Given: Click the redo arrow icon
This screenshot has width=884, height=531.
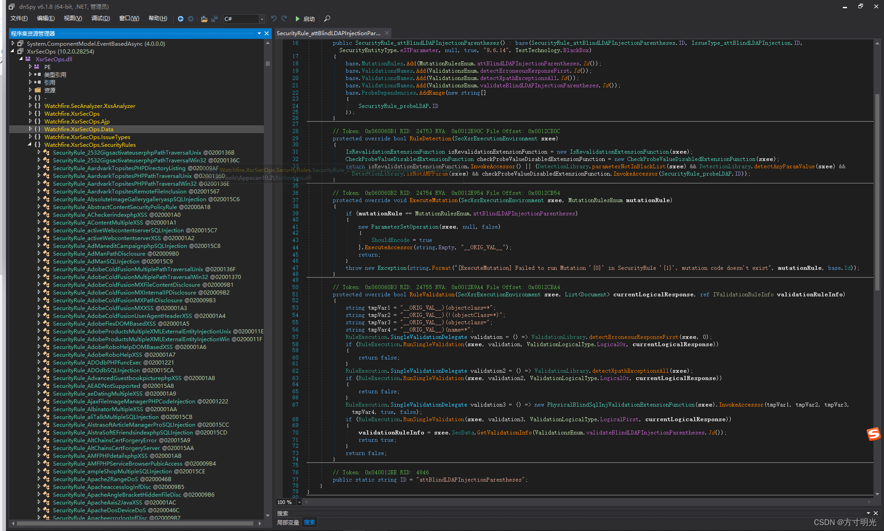Looking at the screenshot, I should (x=284, y=19).
